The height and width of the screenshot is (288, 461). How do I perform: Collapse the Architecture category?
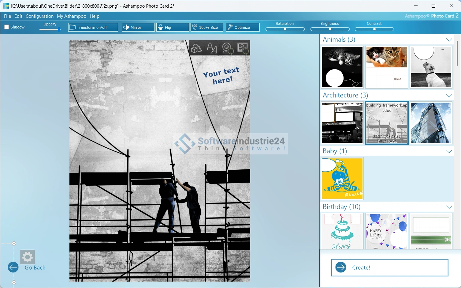[449, 96]
